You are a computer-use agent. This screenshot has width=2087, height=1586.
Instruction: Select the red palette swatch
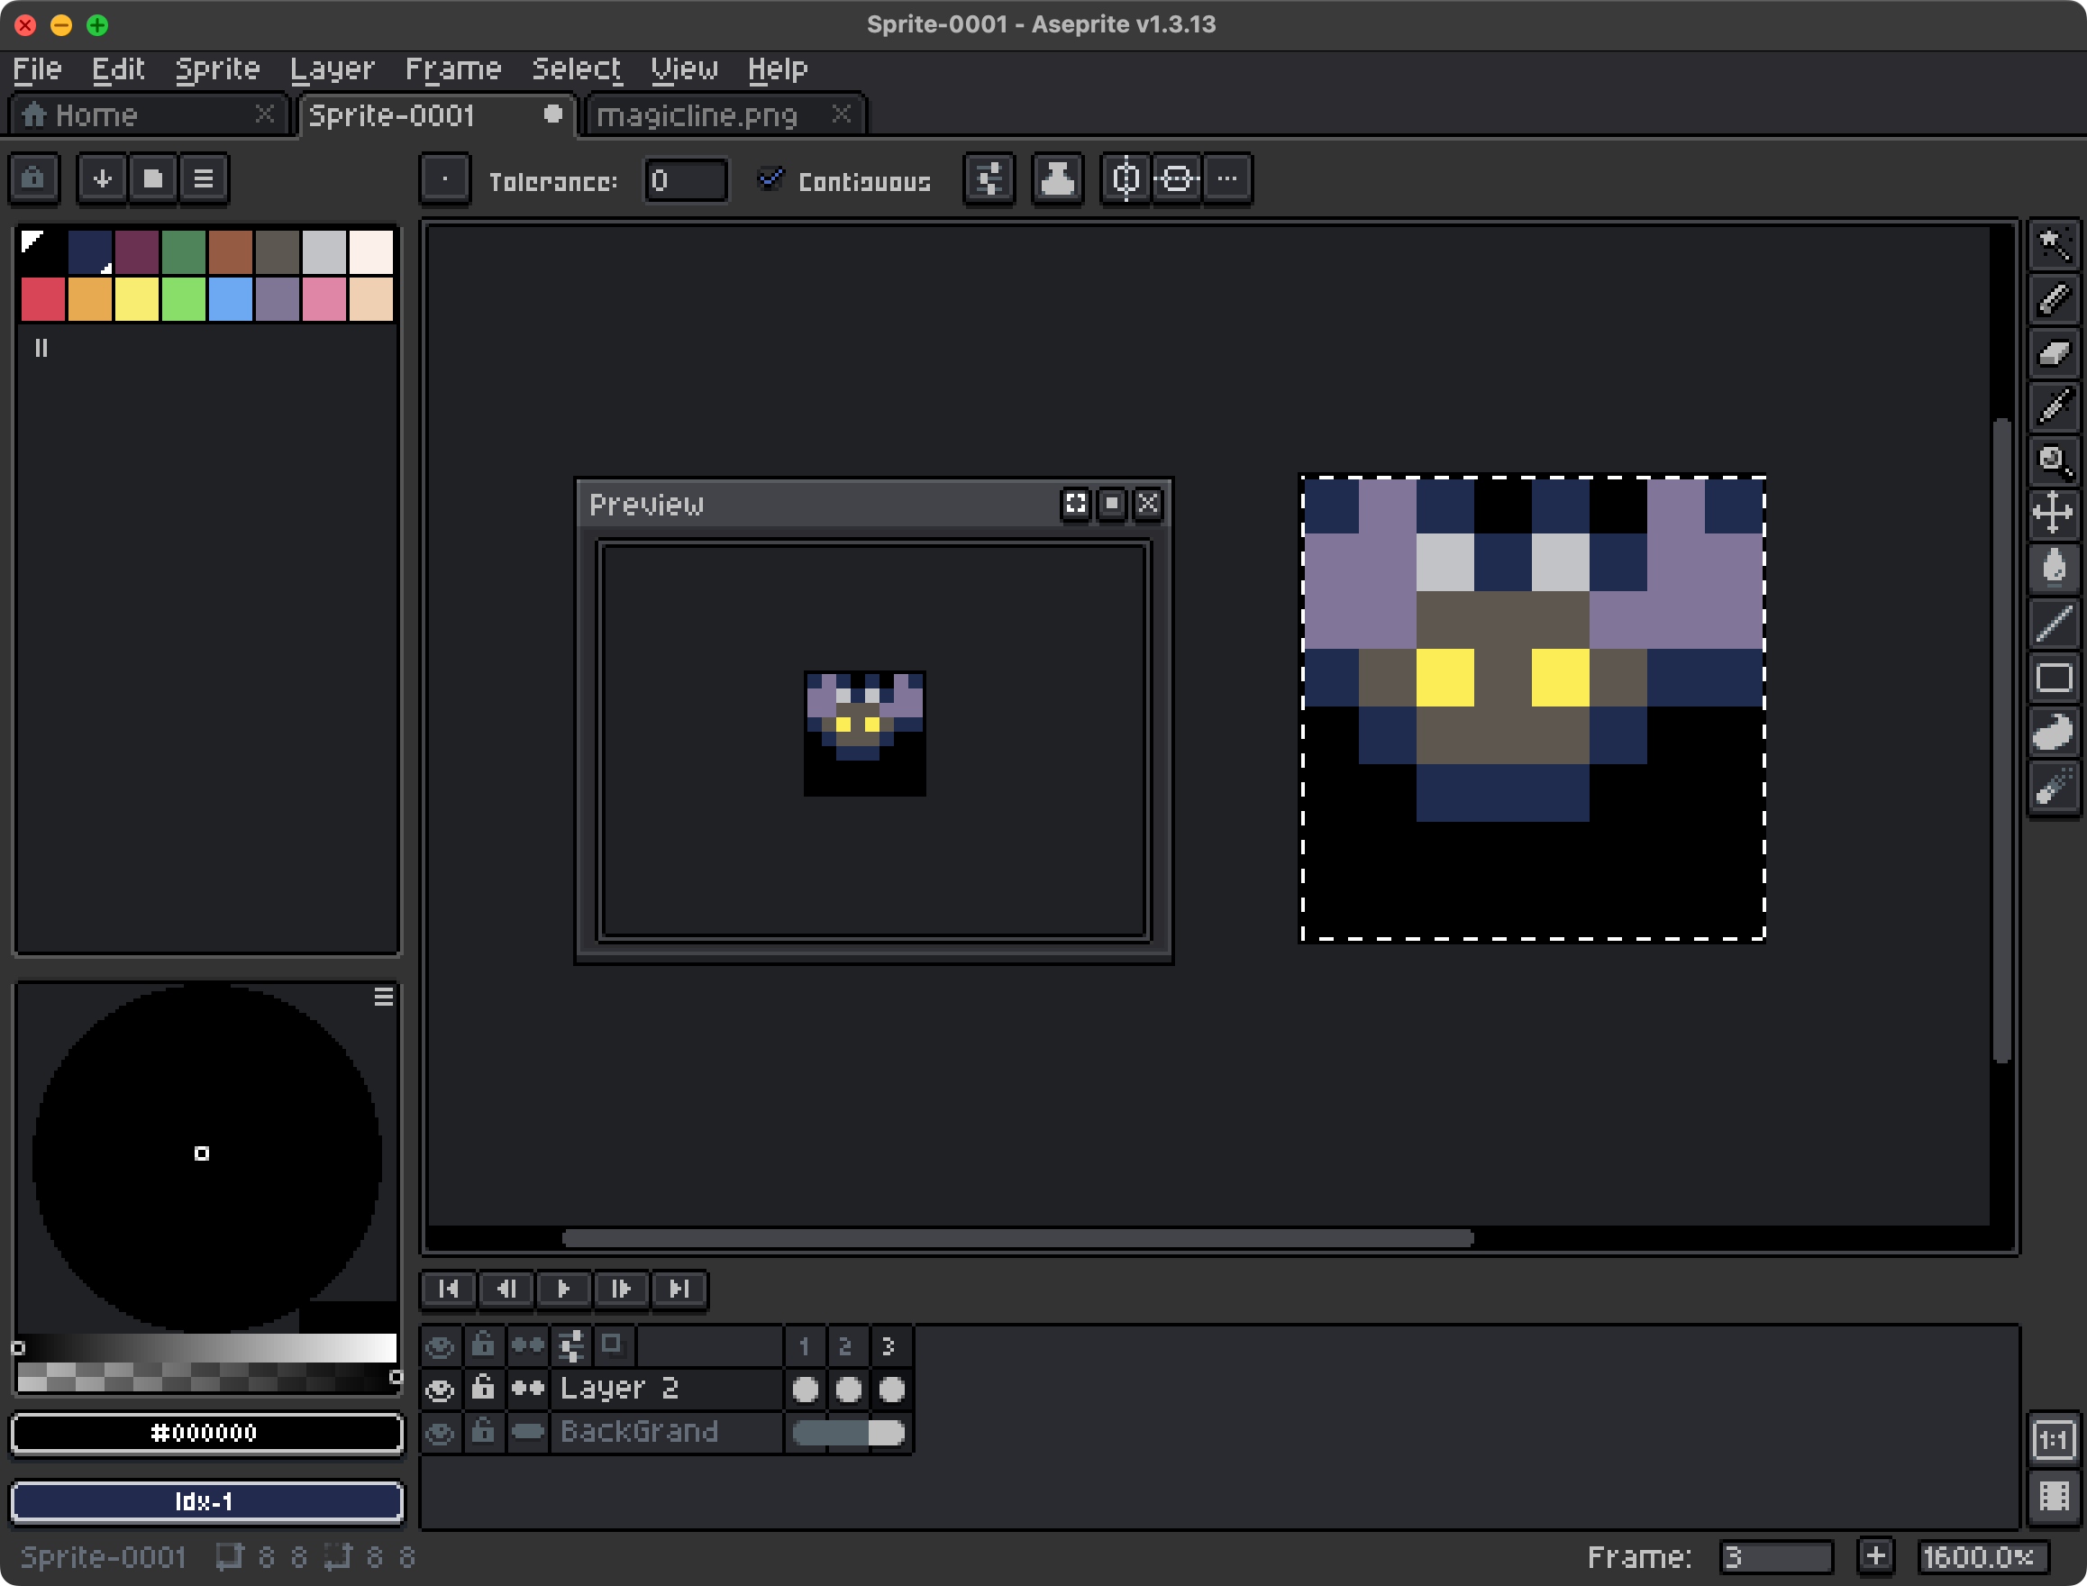coord(43,298)
